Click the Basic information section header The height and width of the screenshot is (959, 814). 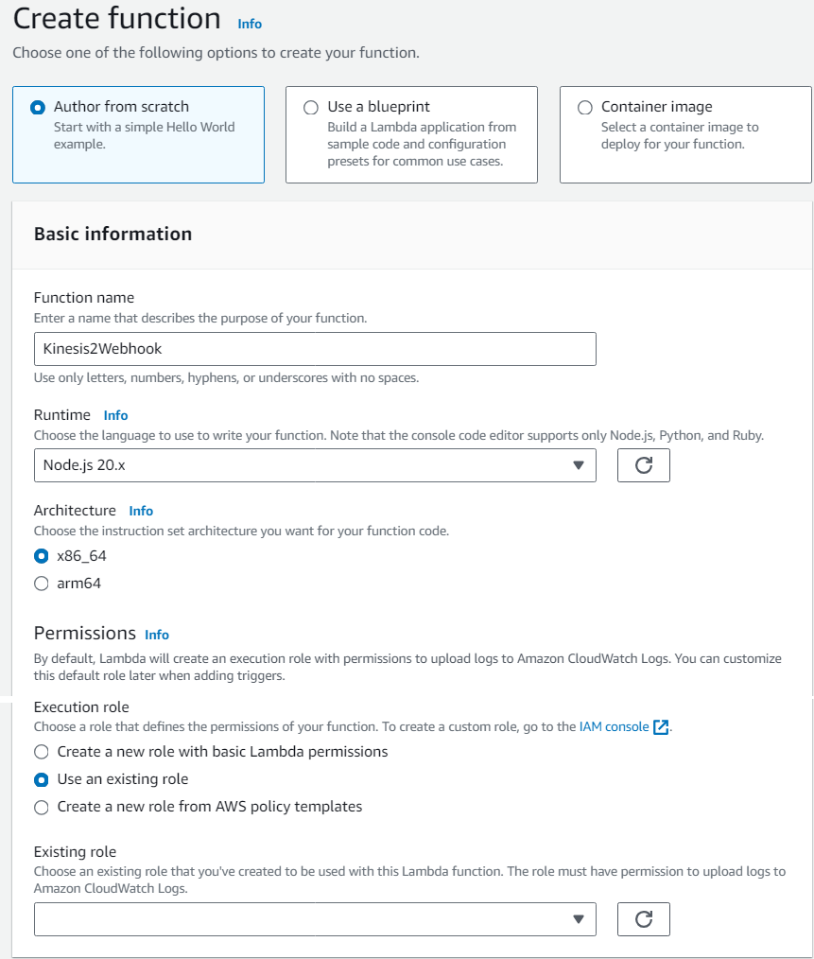(x=113, y=234)
